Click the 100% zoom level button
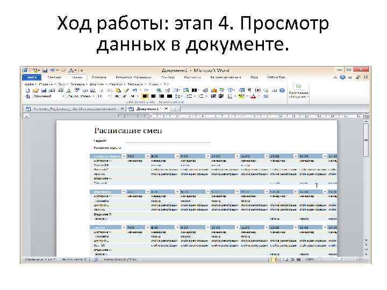 [310, 260]
